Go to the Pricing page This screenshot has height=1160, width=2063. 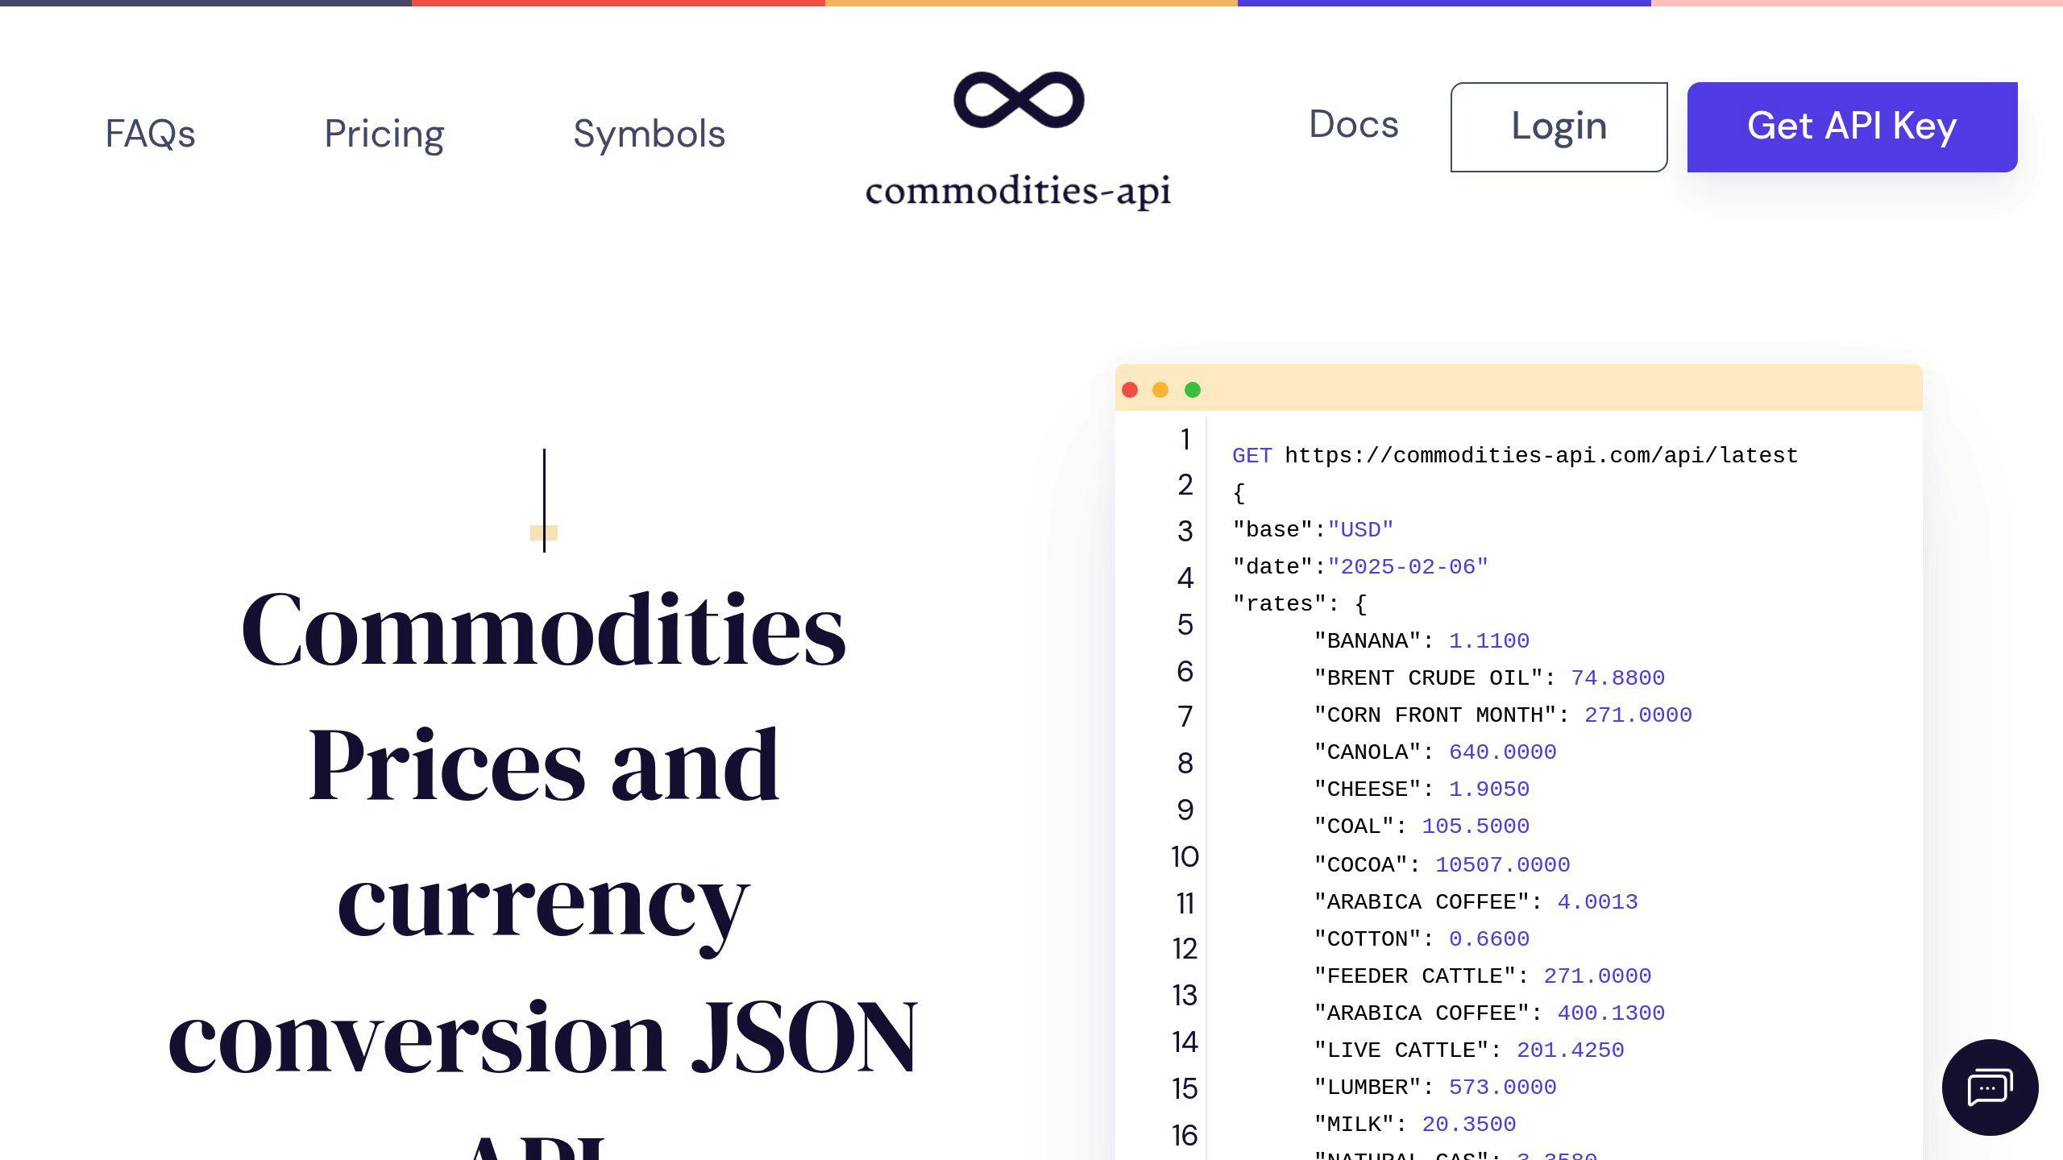point(384,134)
